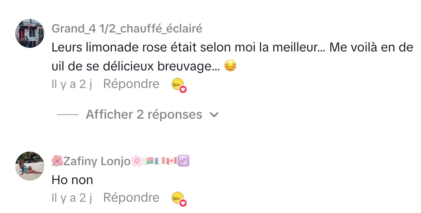Click the Madagascar flag emoji in username
Screen dimensions: 421x213
point(147,161)
